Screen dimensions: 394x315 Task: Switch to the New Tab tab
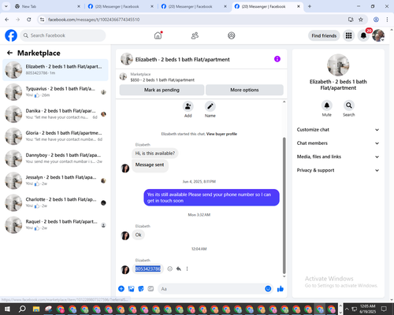pos(47,6)
